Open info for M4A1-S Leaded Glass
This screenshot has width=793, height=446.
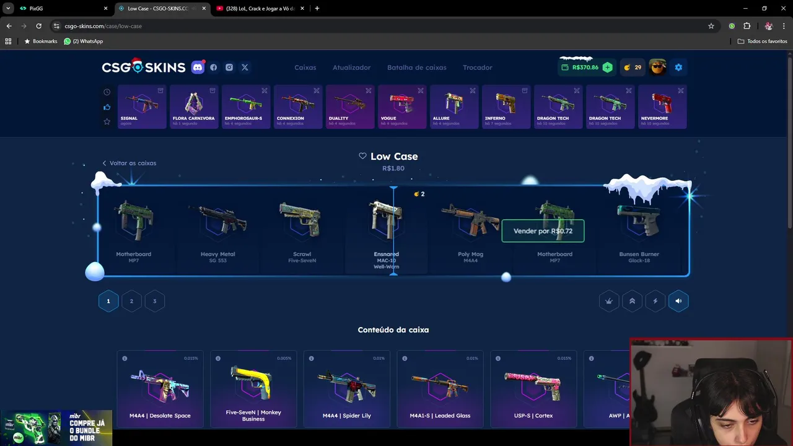[x=405, y=359]
